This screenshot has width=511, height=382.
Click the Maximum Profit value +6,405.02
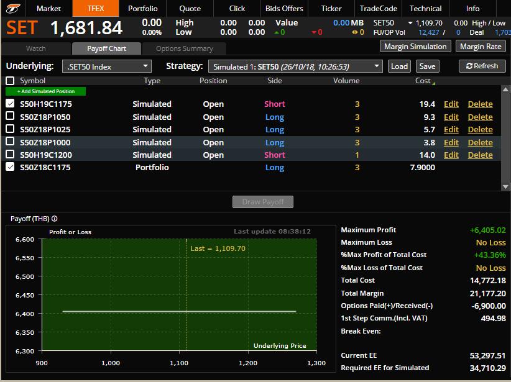[487, 230]
